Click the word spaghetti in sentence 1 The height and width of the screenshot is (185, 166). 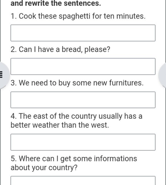pyautogui.click(x=74, y=16)
